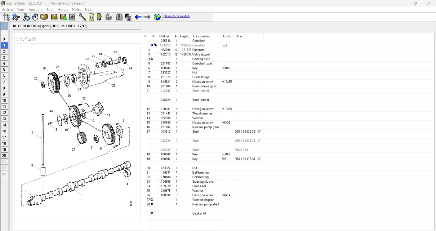Zoom in on the timing gear illustration

(x=16, y=39)
